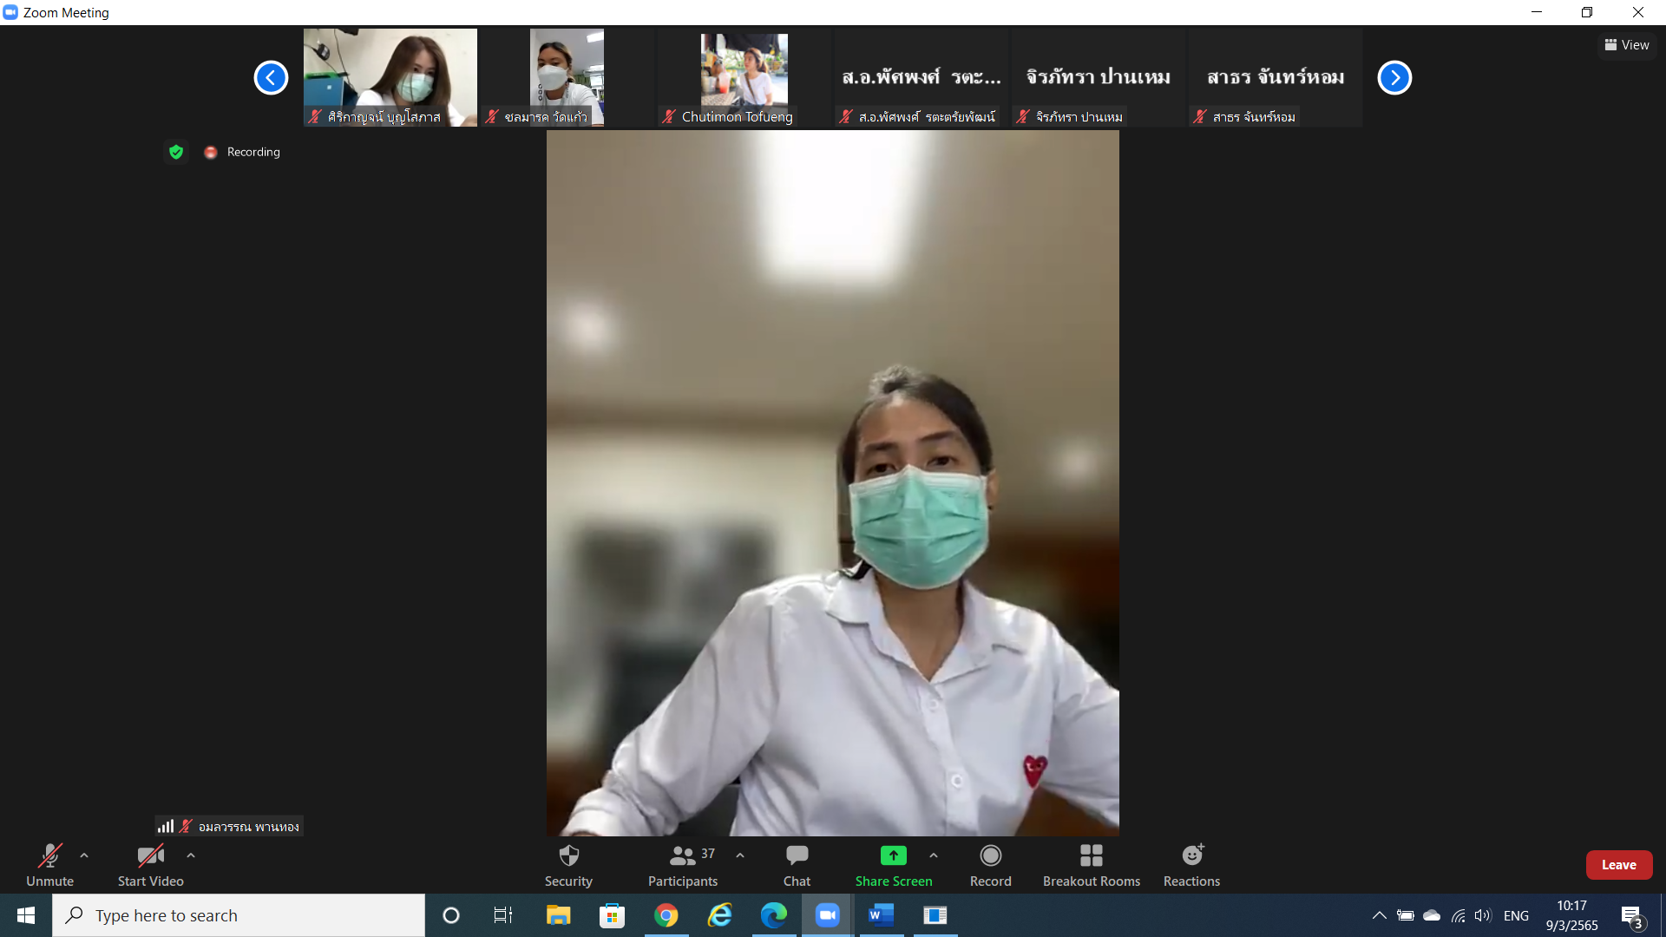Expand Share Screen options arrow
Viewport: 1666px width, 937px height.
pyautogui.click(x=934, y=855)
